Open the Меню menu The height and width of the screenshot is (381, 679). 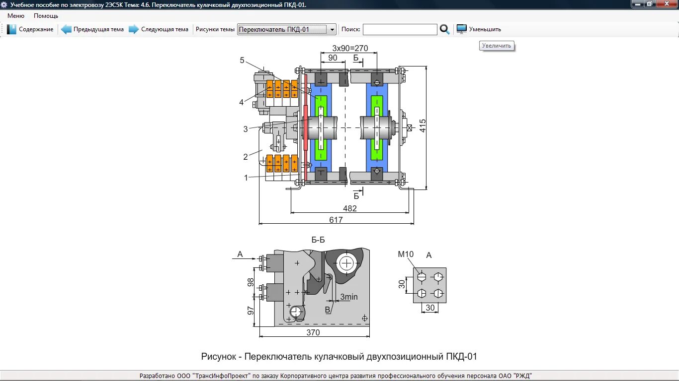(16, 16)
